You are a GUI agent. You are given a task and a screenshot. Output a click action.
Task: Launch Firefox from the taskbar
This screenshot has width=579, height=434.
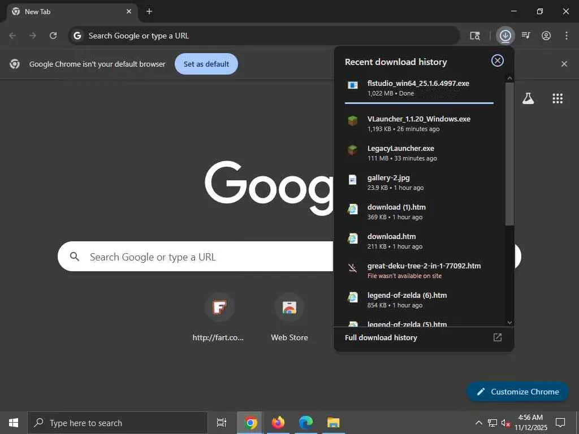pos(278,423)
